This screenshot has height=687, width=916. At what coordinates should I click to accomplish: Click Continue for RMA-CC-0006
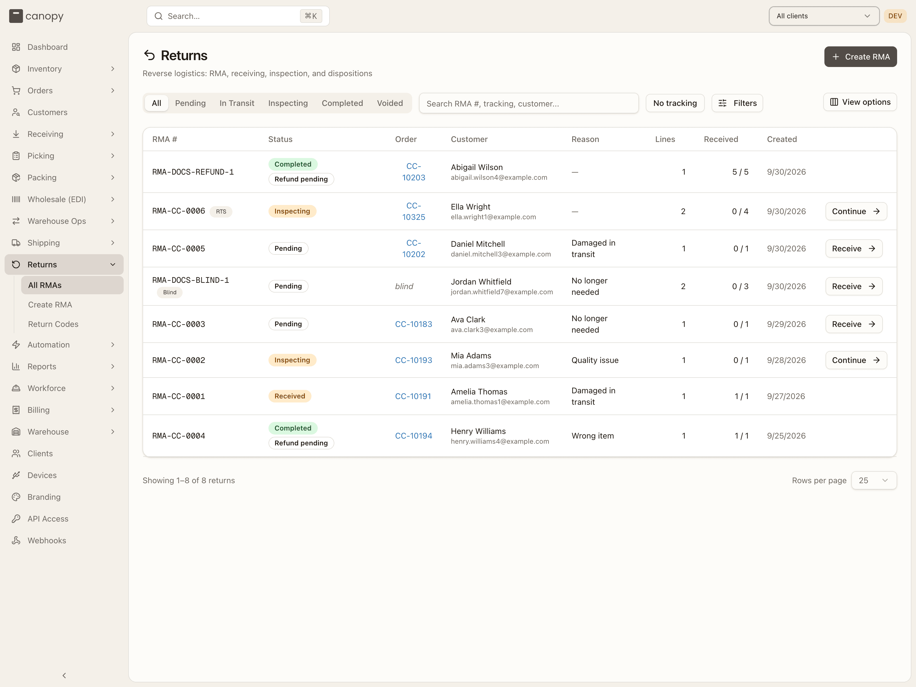click(x=856, y=211)
